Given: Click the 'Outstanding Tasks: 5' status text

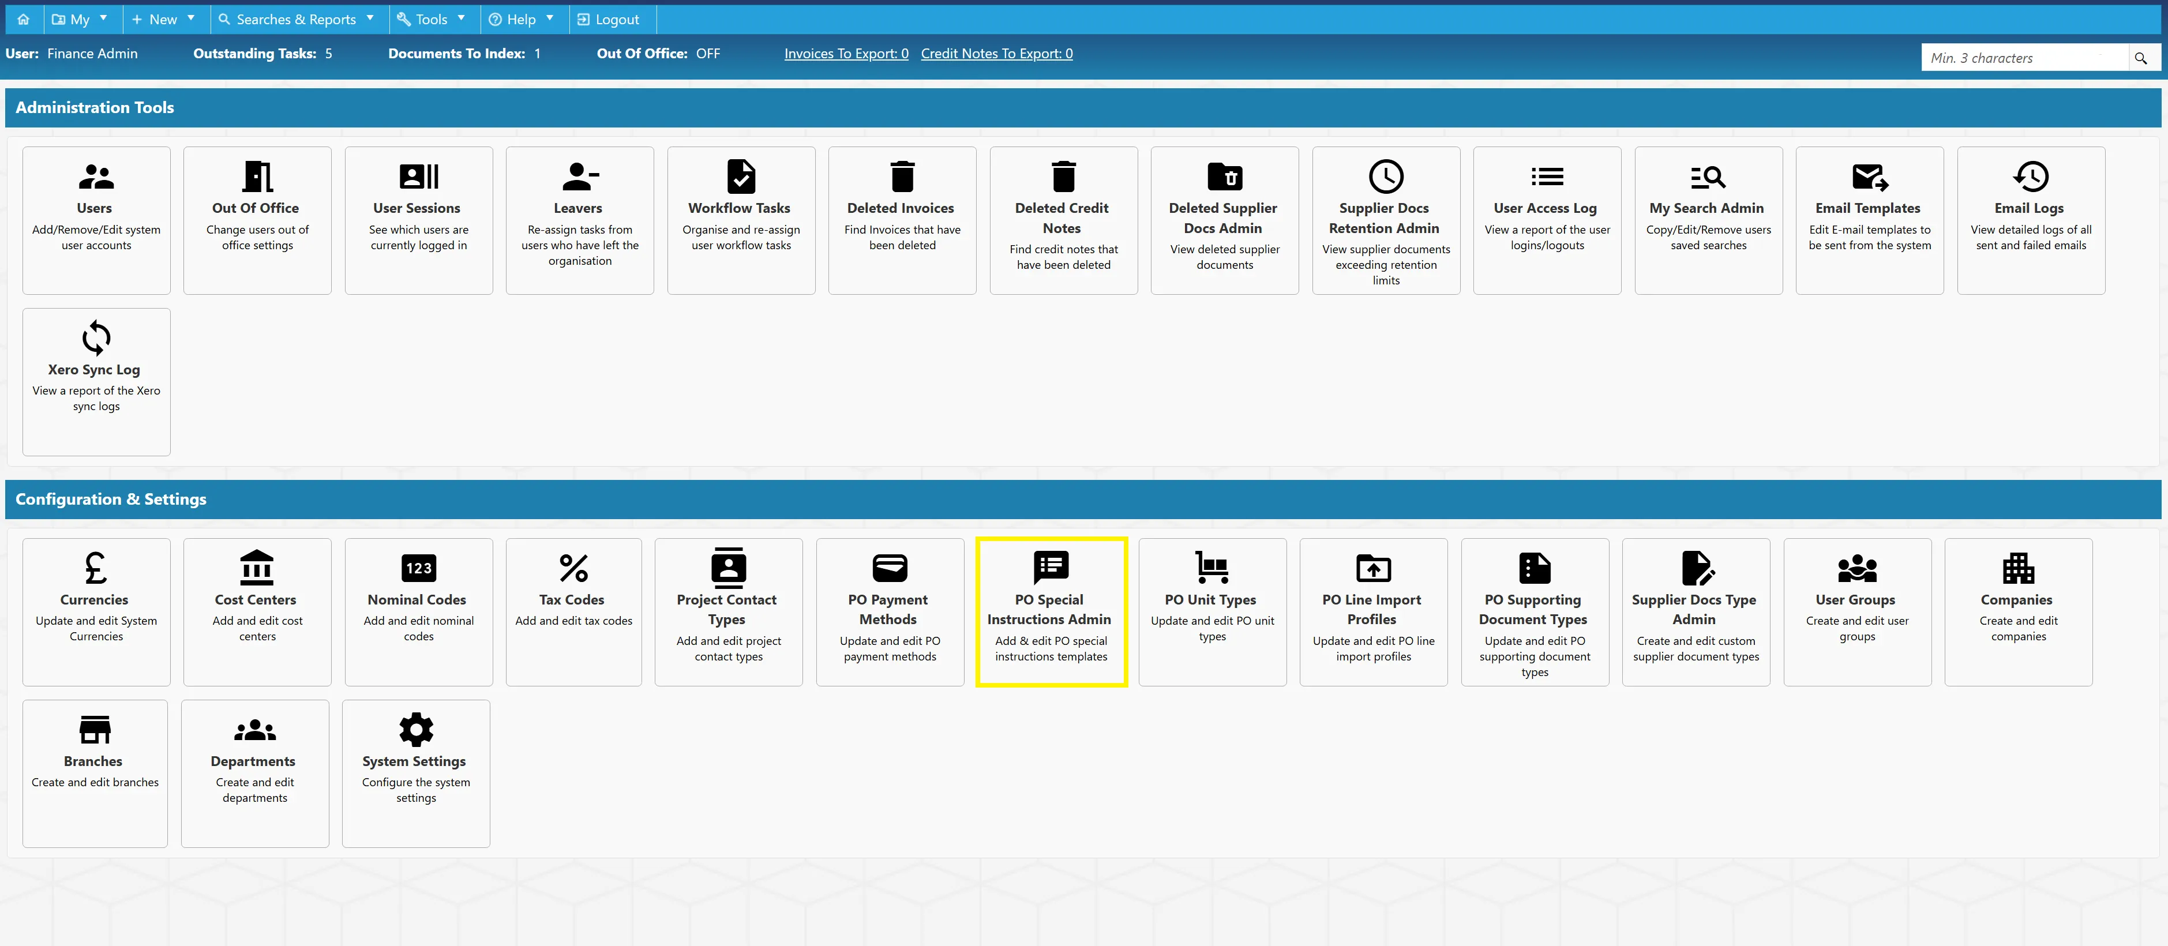Looking at the screenshot, I should 262,54.
